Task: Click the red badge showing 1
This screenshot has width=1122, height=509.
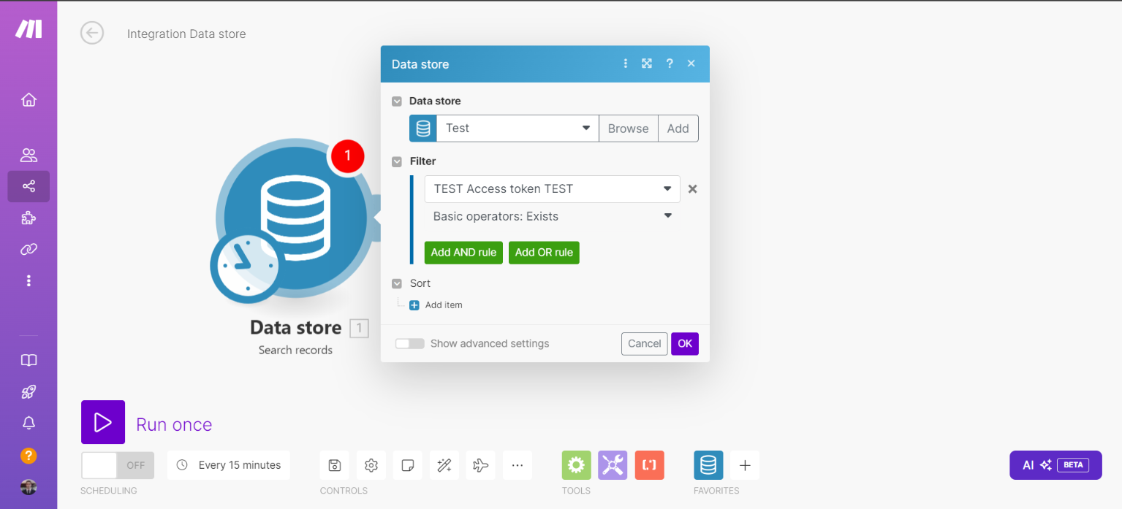Action: coord(347,155)
